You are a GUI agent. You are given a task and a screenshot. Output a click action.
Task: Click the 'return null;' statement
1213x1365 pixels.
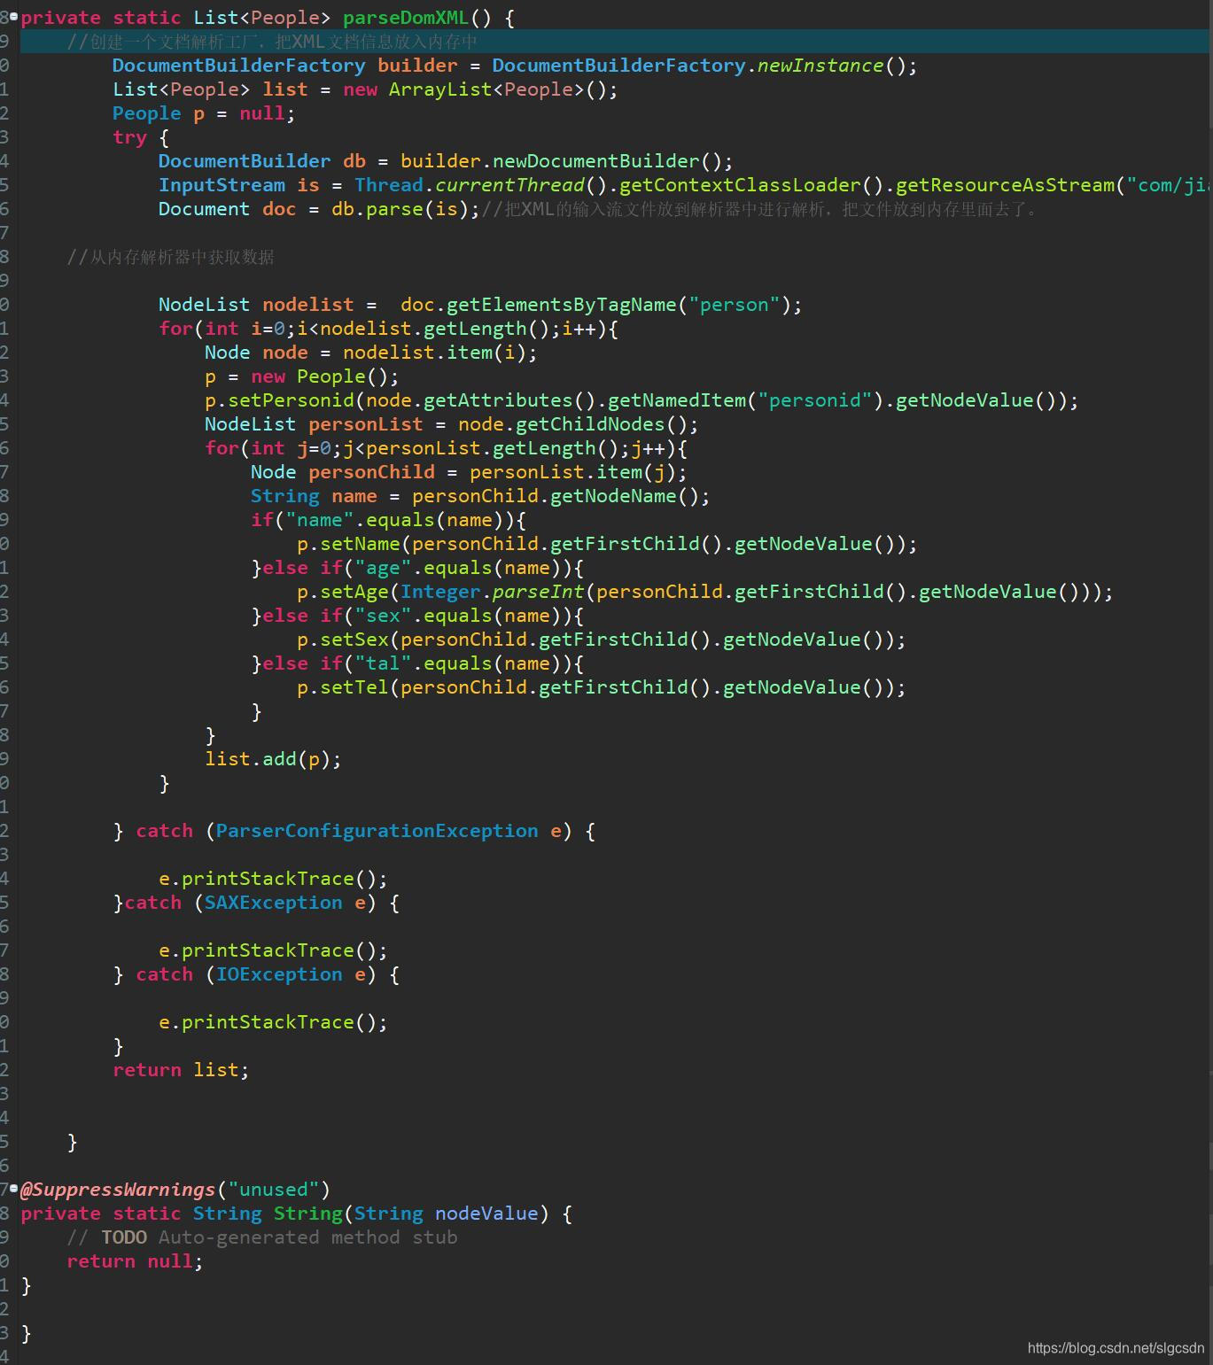point(135,1261)
